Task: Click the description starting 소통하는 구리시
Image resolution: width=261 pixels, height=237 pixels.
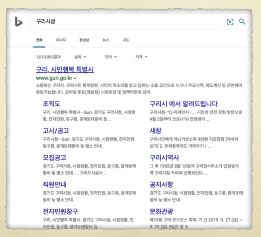Action: click(139, 89)
